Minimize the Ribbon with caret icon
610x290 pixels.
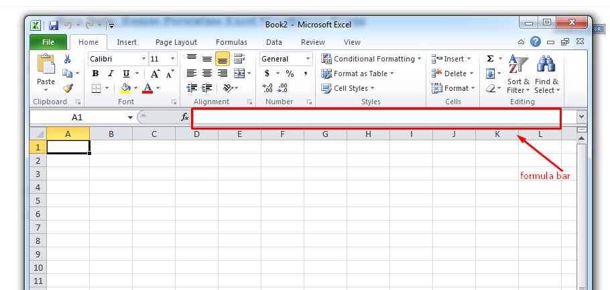pos(521,42)
